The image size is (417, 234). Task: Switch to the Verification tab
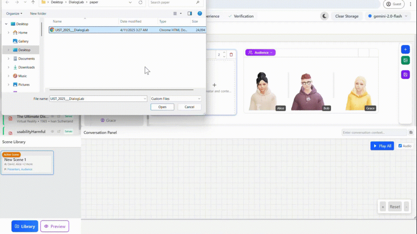pos(241,16)
